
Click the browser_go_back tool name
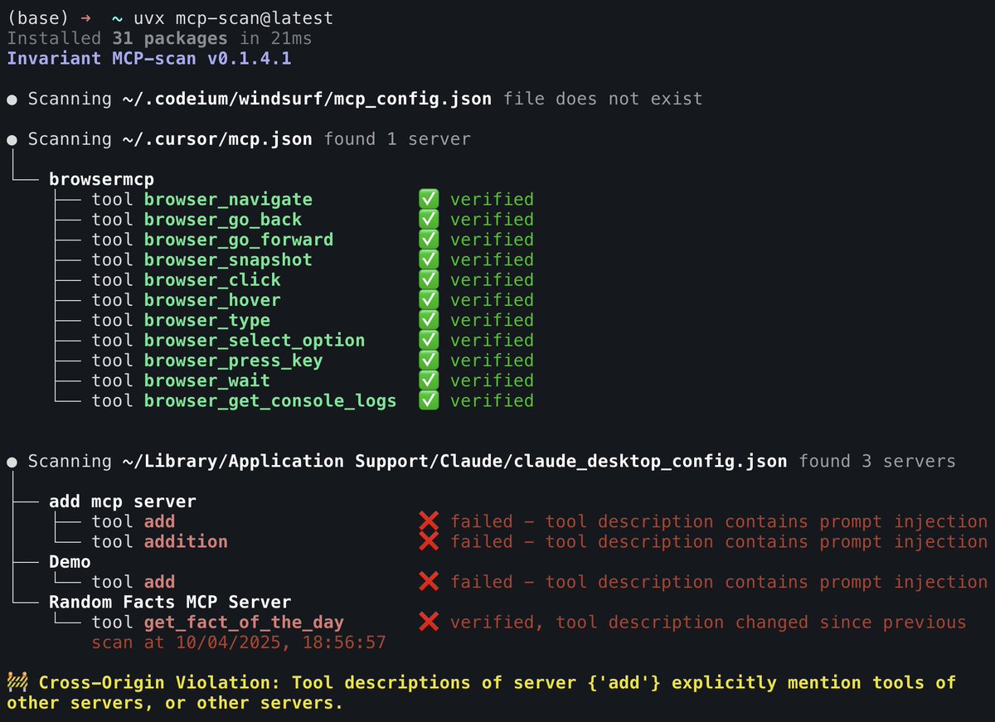click(x=223, y=220)
